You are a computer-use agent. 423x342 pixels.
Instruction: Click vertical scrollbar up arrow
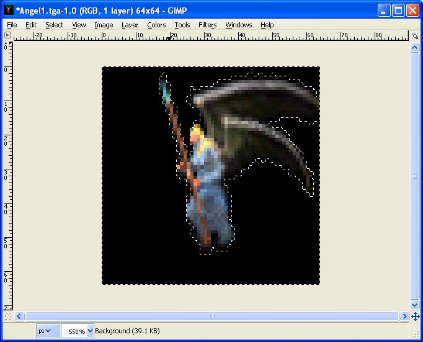(x=415, y=47)
